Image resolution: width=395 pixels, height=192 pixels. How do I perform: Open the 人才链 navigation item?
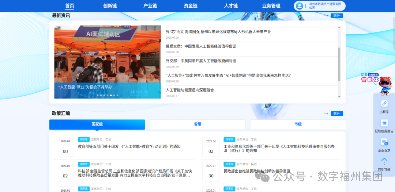point(231,6)
